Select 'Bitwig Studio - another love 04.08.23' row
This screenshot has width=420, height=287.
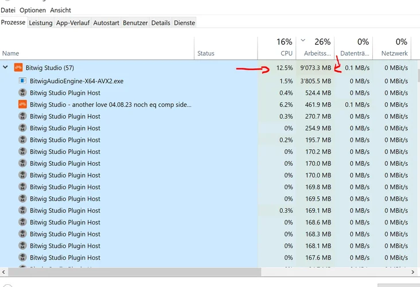209,104
